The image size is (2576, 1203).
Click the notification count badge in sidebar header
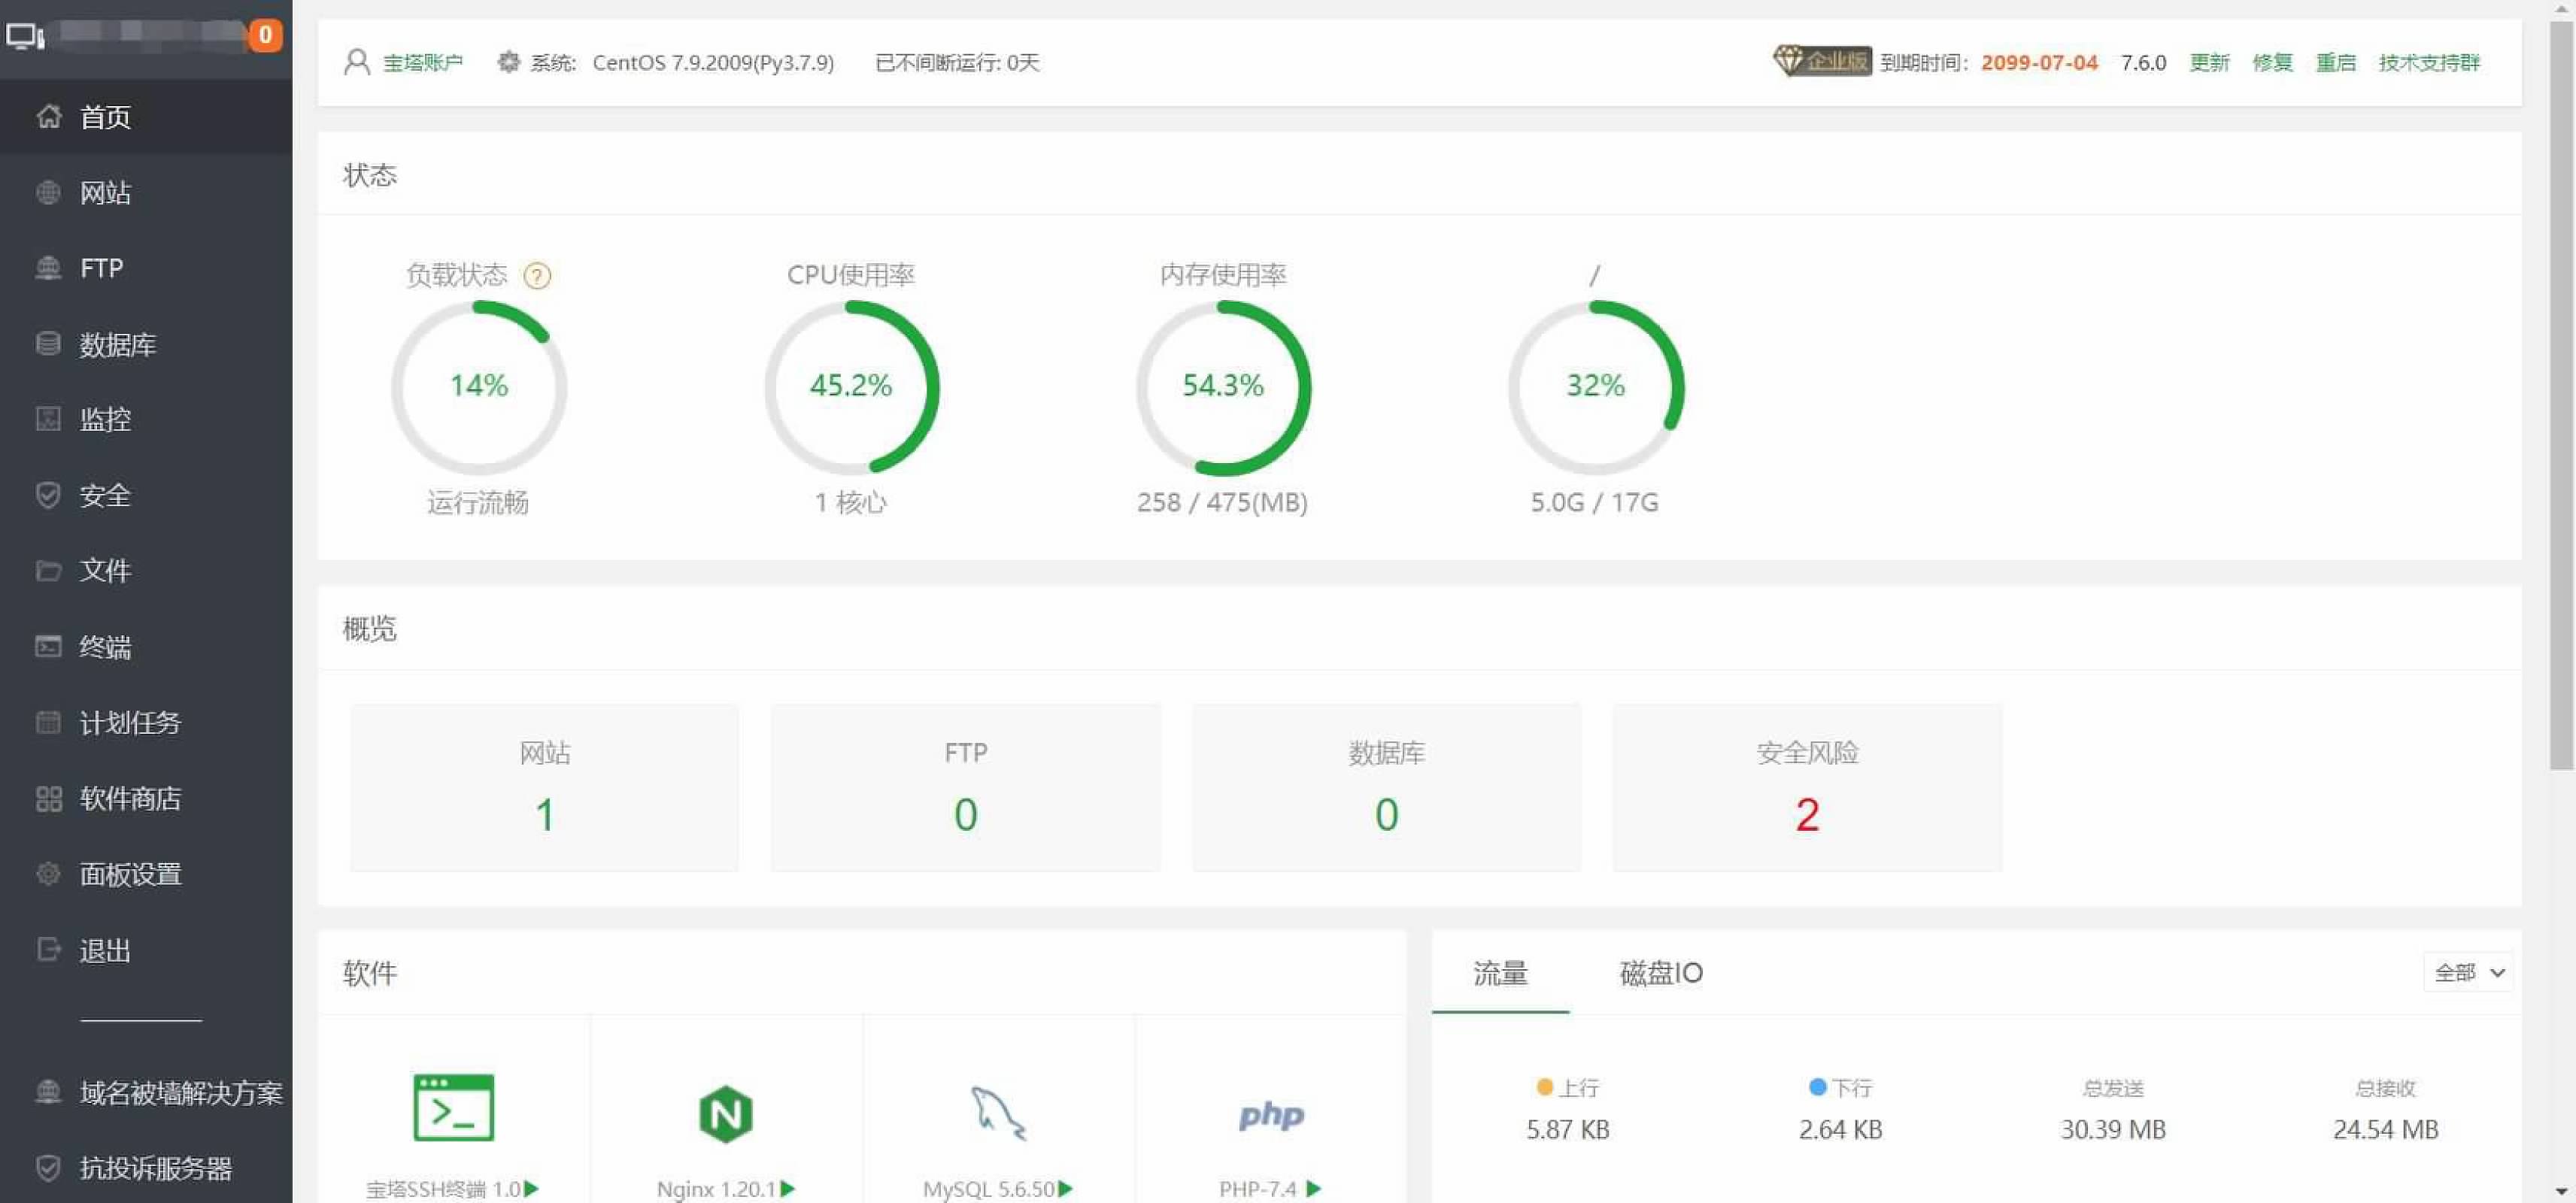[265, 35]
